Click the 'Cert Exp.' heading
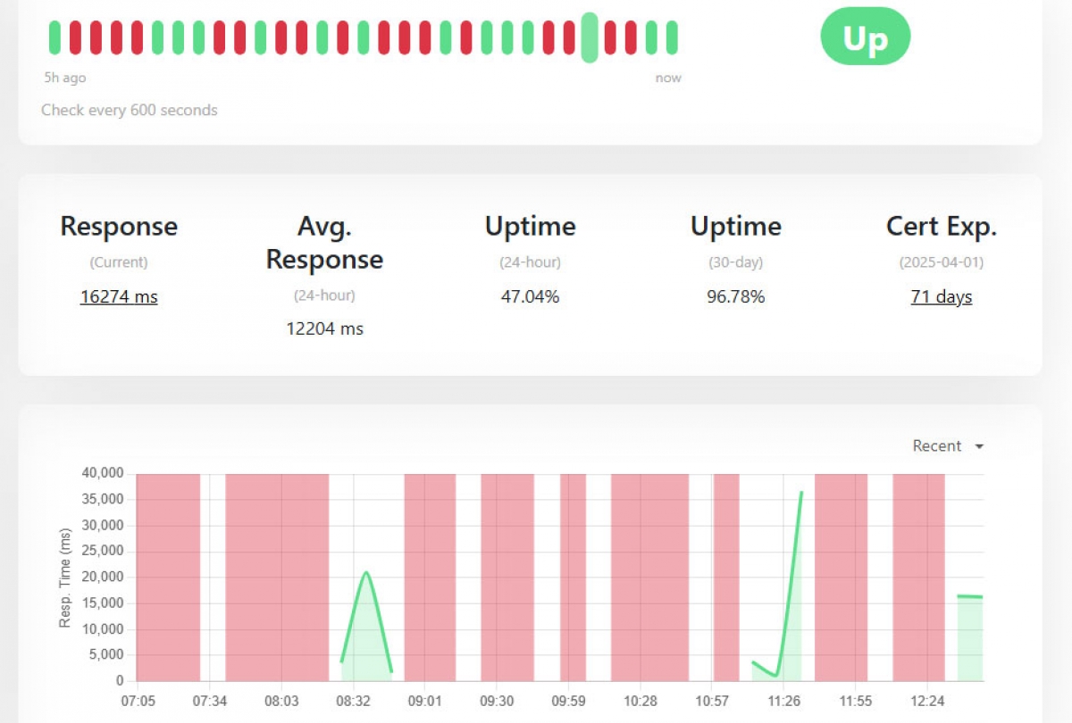Image resolution: width=1072 pixels, height=723 pixels. coord(941,227)
